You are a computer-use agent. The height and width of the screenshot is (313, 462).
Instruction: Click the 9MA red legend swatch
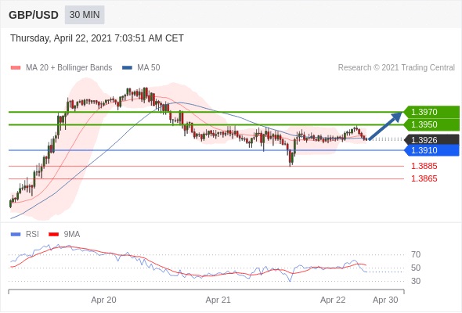point(53,235)
